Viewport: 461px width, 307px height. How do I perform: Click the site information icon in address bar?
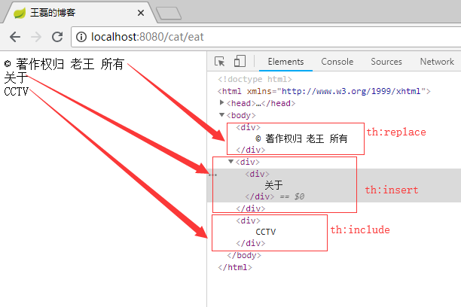(x=82, y=36)
